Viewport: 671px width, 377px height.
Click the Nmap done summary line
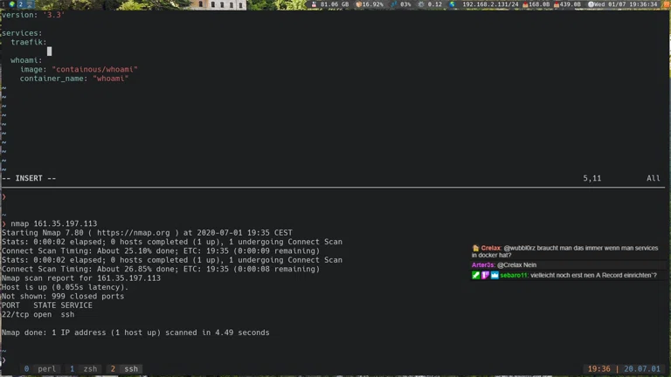pos(135,332)
